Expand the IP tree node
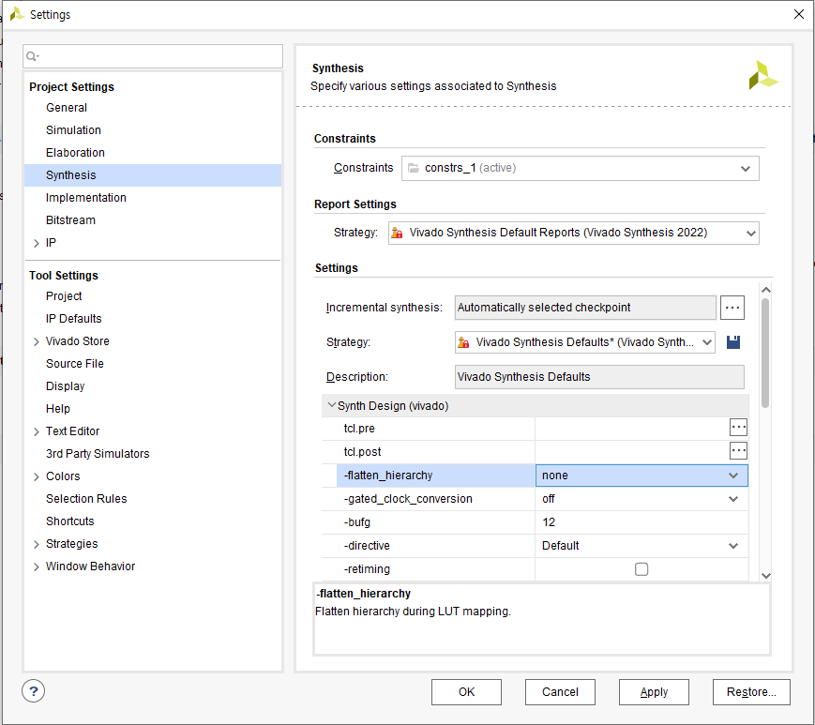Image resolution: width=815 pixels, height=725 pixels. [37, 243]
